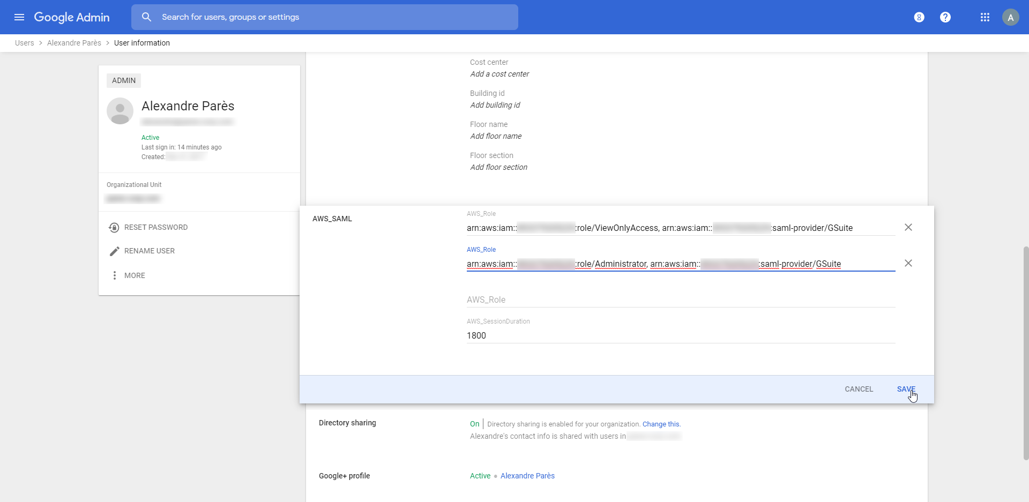1029x502 pixels.
Task: Click the AWS_SAML section label
Action: point(332,219)
